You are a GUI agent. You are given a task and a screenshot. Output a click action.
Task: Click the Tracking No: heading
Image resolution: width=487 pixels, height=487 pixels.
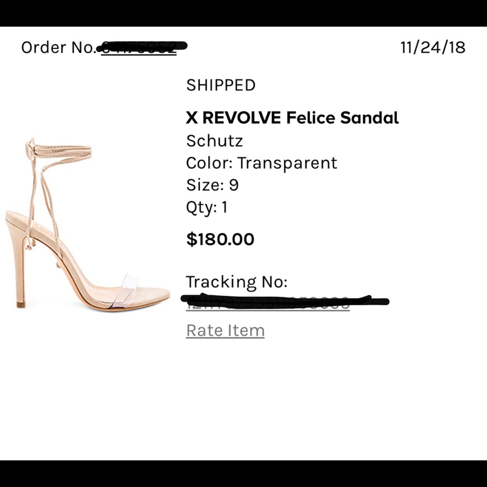(237, 281)
